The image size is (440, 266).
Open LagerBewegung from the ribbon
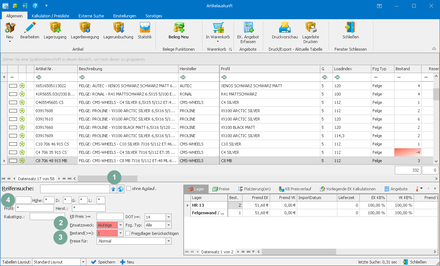click(x=85, y=28)
